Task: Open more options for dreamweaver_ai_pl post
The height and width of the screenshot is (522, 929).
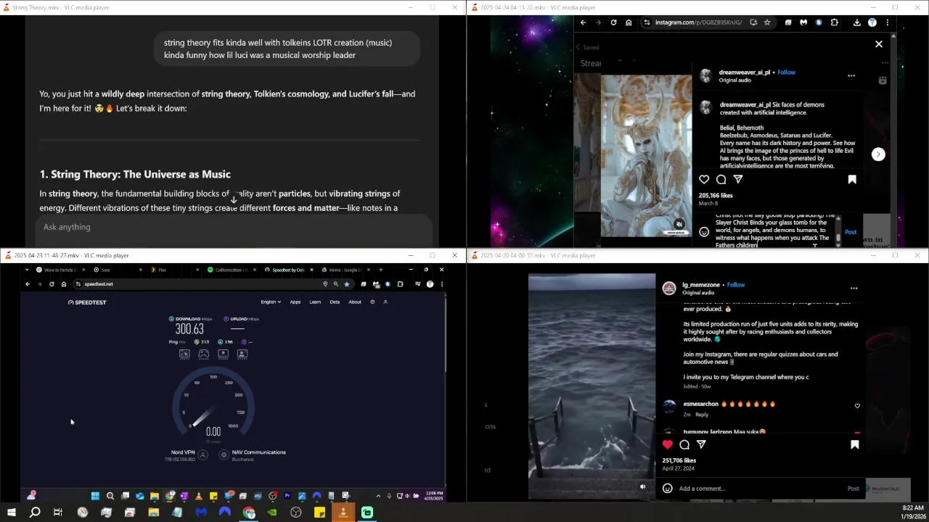Action: (x=851, y=75)
